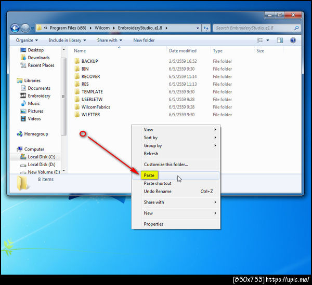Choose Properties from context menu
The width and height of the screenshot is (312, 285).
(x=176, y=224)
